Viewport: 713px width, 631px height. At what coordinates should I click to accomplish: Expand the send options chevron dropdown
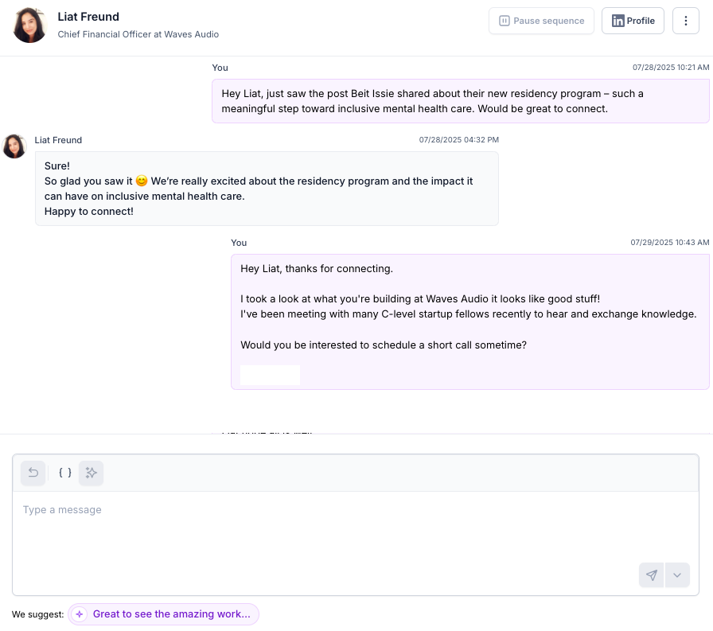coord(677,575)
